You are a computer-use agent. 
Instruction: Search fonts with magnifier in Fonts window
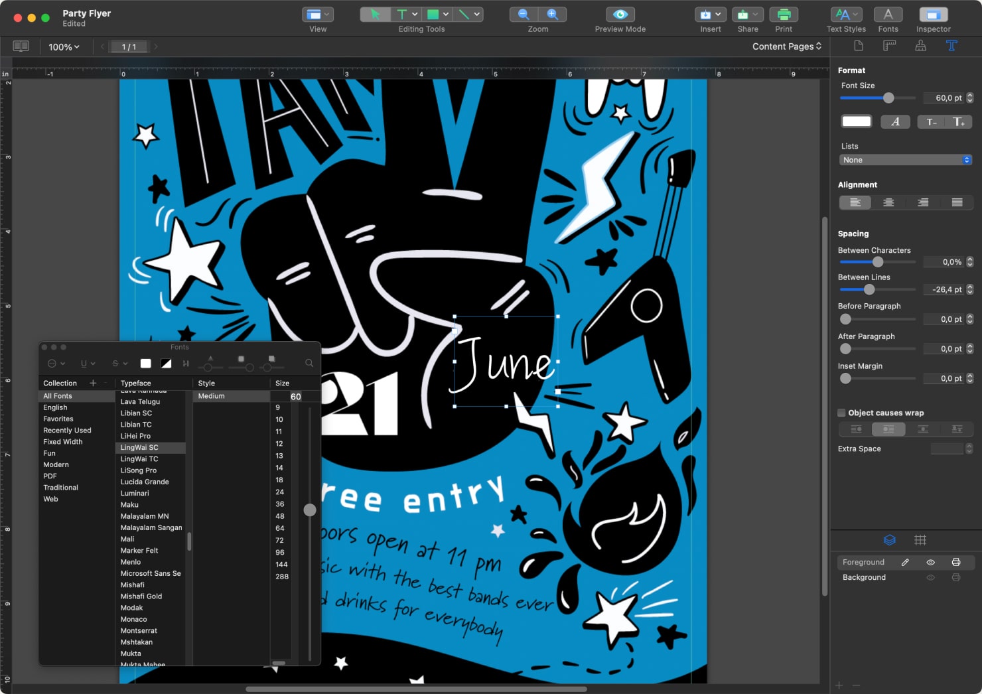coord(309,363)
